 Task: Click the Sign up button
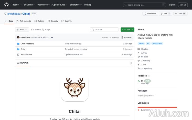183,5
